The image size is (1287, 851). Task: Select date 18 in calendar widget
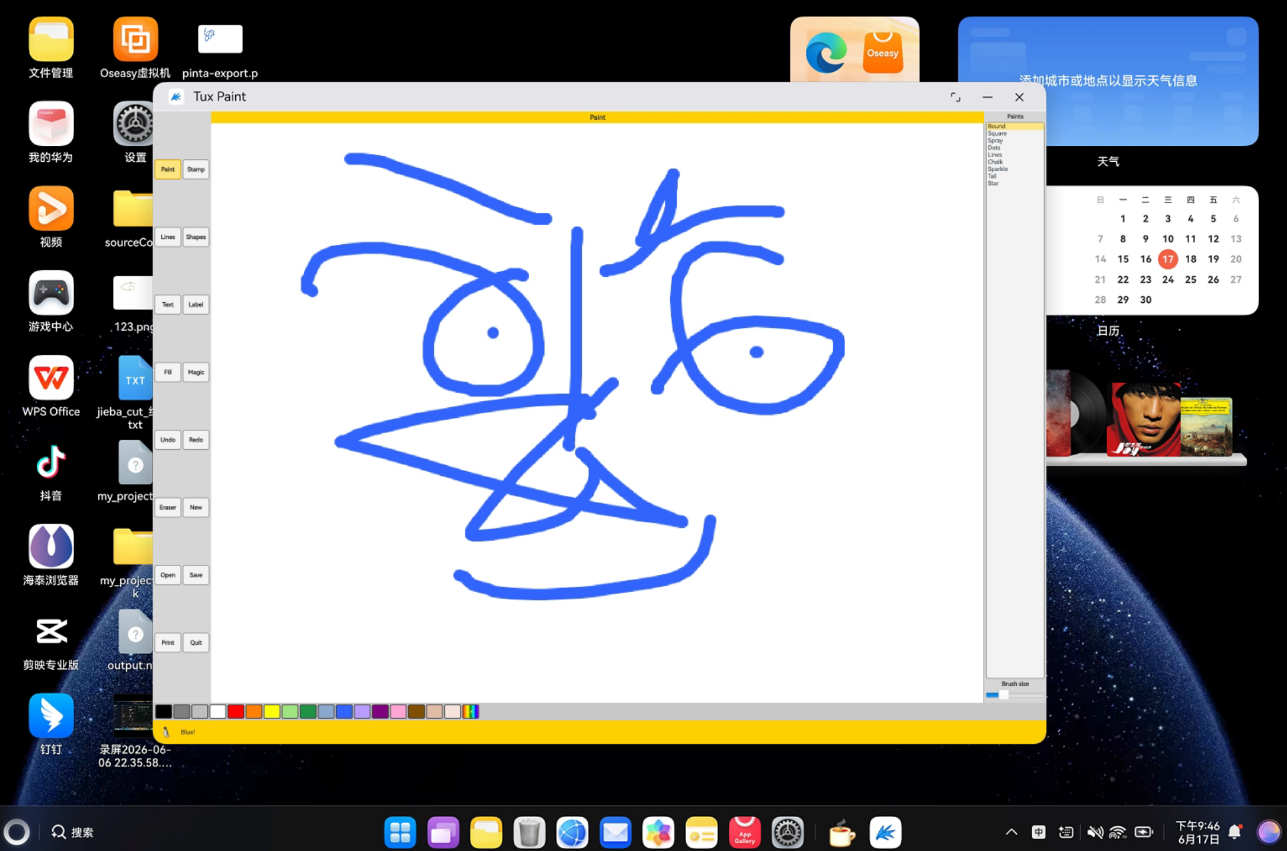1190,259
